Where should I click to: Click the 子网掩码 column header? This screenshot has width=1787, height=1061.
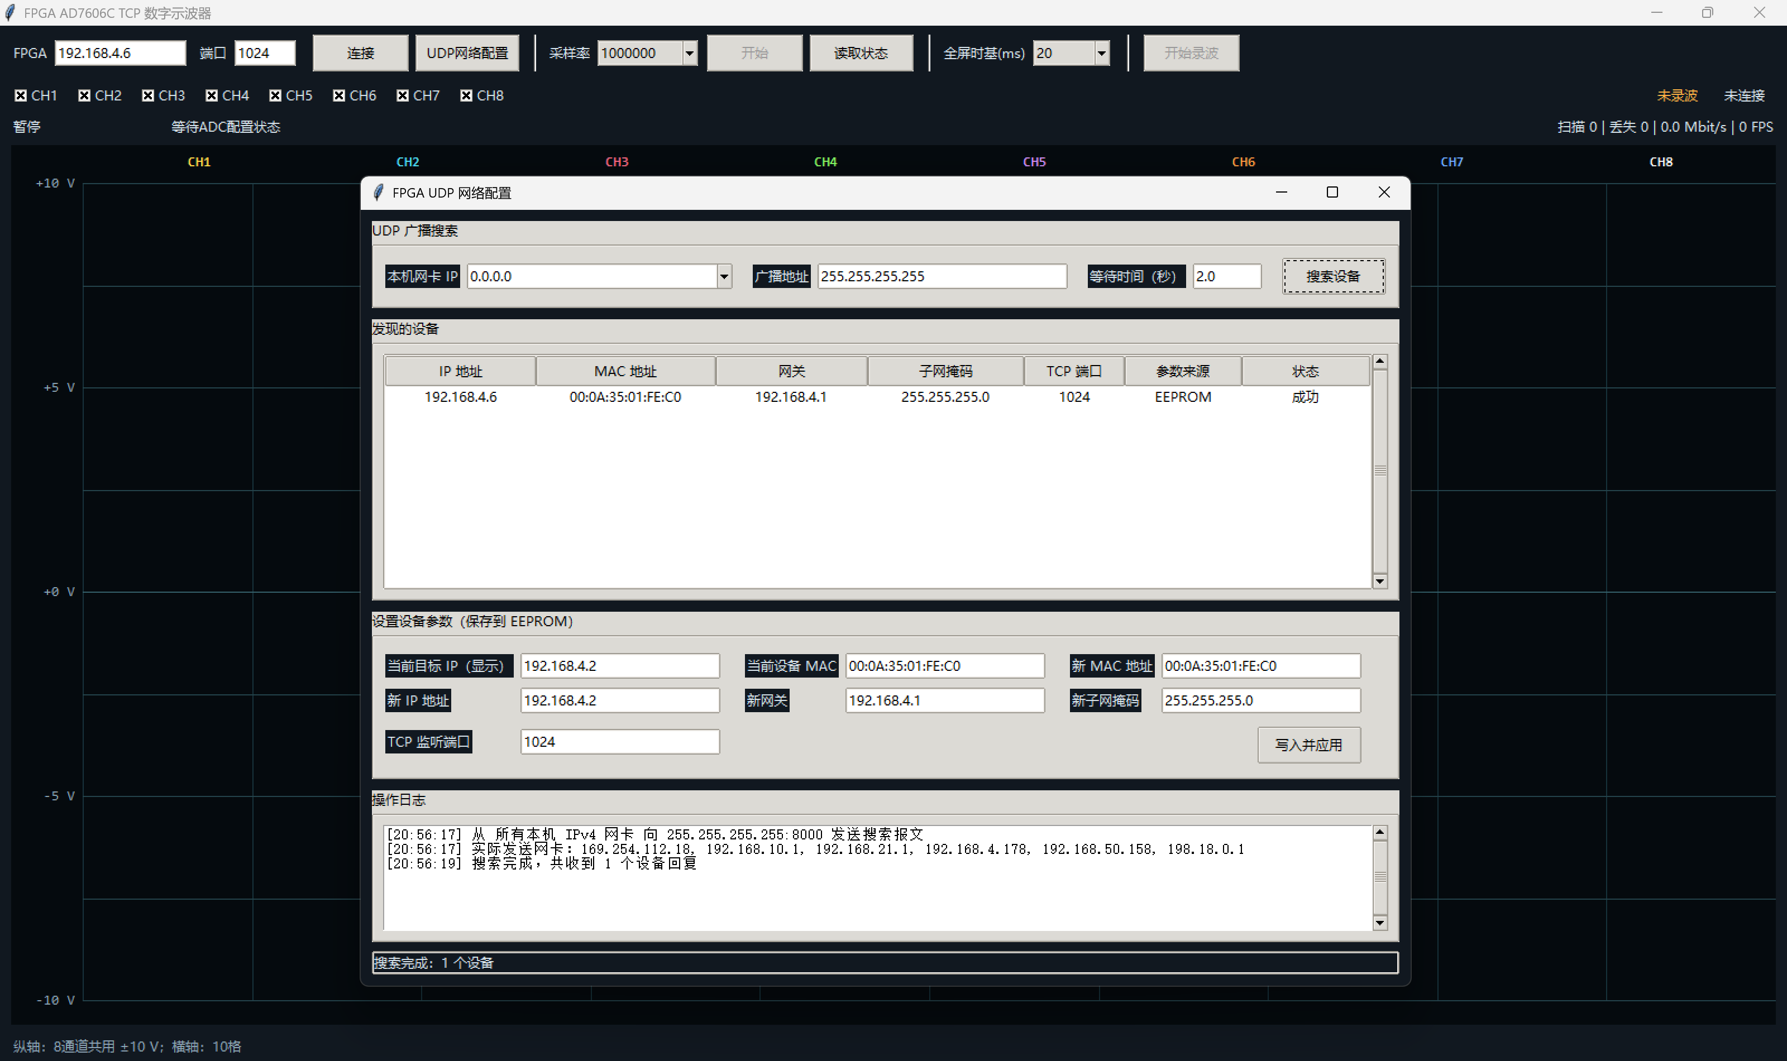point(946,371)
